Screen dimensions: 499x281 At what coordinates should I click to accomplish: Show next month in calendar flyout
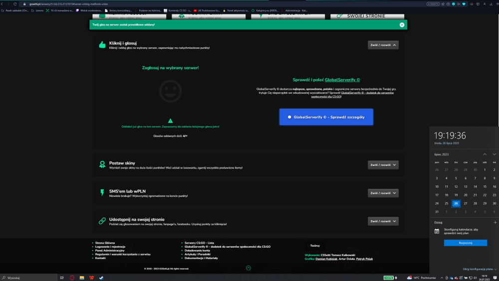[494, 154]
